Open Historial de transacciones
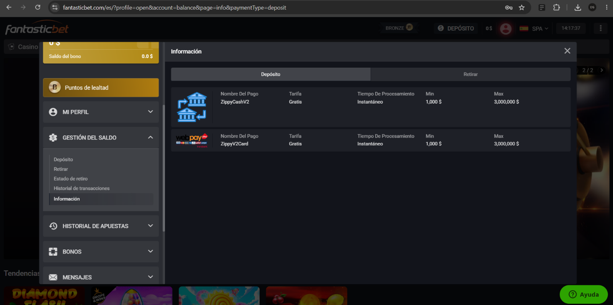This screenshot has height=305, width=613. [x=82, y=188]
